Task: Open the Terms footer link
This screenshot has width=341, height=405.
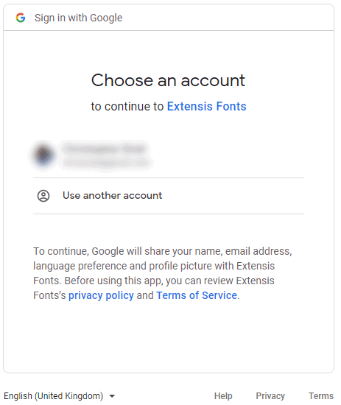Action: click(x=321, y=395)
